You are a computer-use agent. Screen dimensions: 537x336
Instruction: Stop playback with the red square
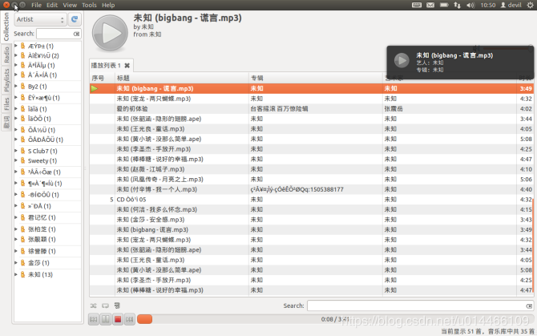118,319
